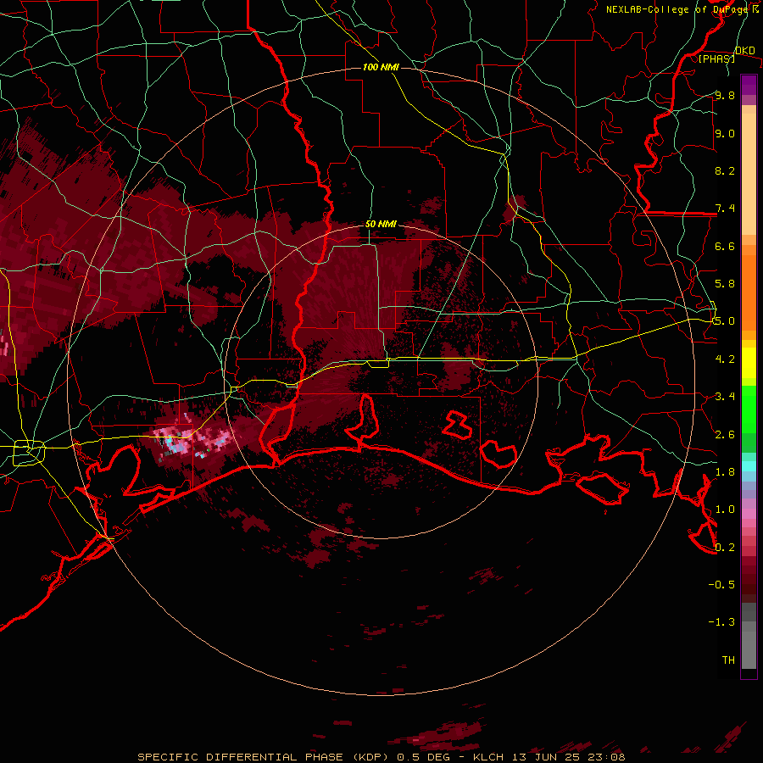Click the 8.2 value on the color scale
The image size is (763, 763).
click(x=725, y=170)
